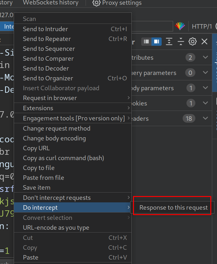Select Change body encoding
The height and width of the screenshot is (264, 217).
pyautogui.click(x=73, y=139)
